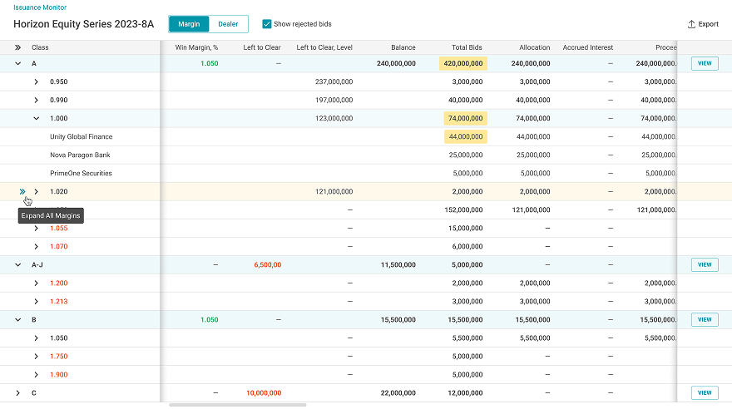732x409 pixels.
Task: Collapse class A-J chevron icon
Action: pos(17,265)
